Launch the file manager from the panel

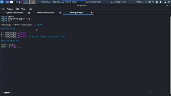point(11,2)
